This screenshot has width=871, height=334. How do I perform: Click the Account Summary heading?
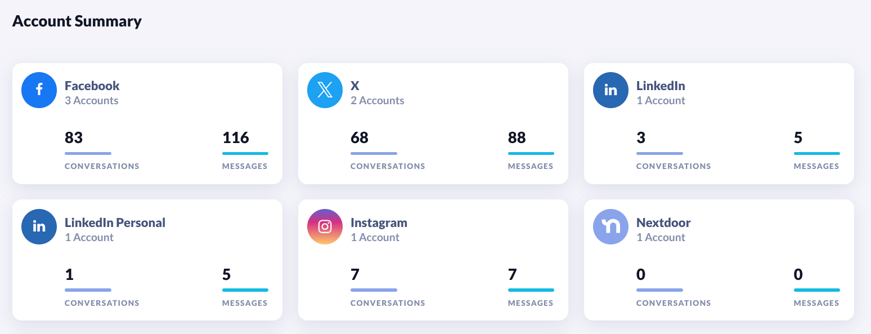[77, 21]
